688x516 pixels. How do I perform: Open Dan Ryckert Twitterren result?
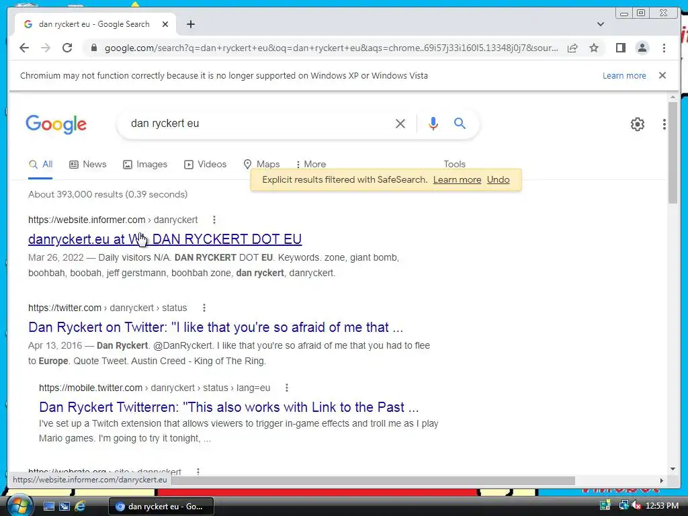pos(228,407)
